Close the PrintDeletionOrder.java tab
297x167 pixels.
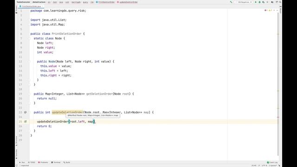(42, 6)
